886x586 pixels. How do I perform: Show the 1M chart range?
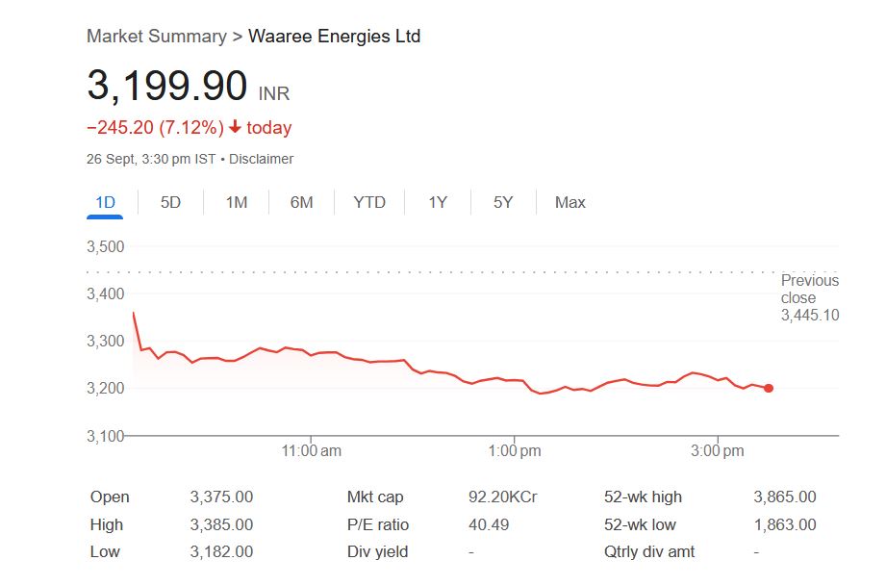click(236, 202)
